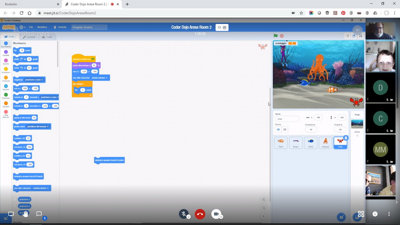The height and width of the screenshot is (225, 400).
Task: Switch to the Codice tab
Action: coord(10,37)
